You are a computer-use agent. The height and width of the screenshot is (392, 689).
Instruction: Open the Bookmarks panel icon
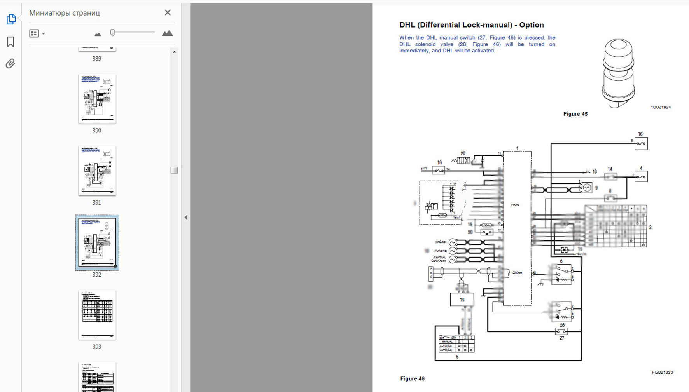pyautogui.click(x=10, y=42)
